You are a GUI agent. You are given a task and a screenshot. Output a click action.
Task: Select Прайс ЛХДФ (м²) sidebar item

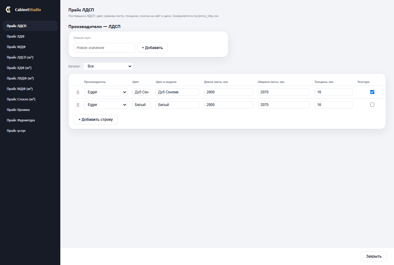30,78
